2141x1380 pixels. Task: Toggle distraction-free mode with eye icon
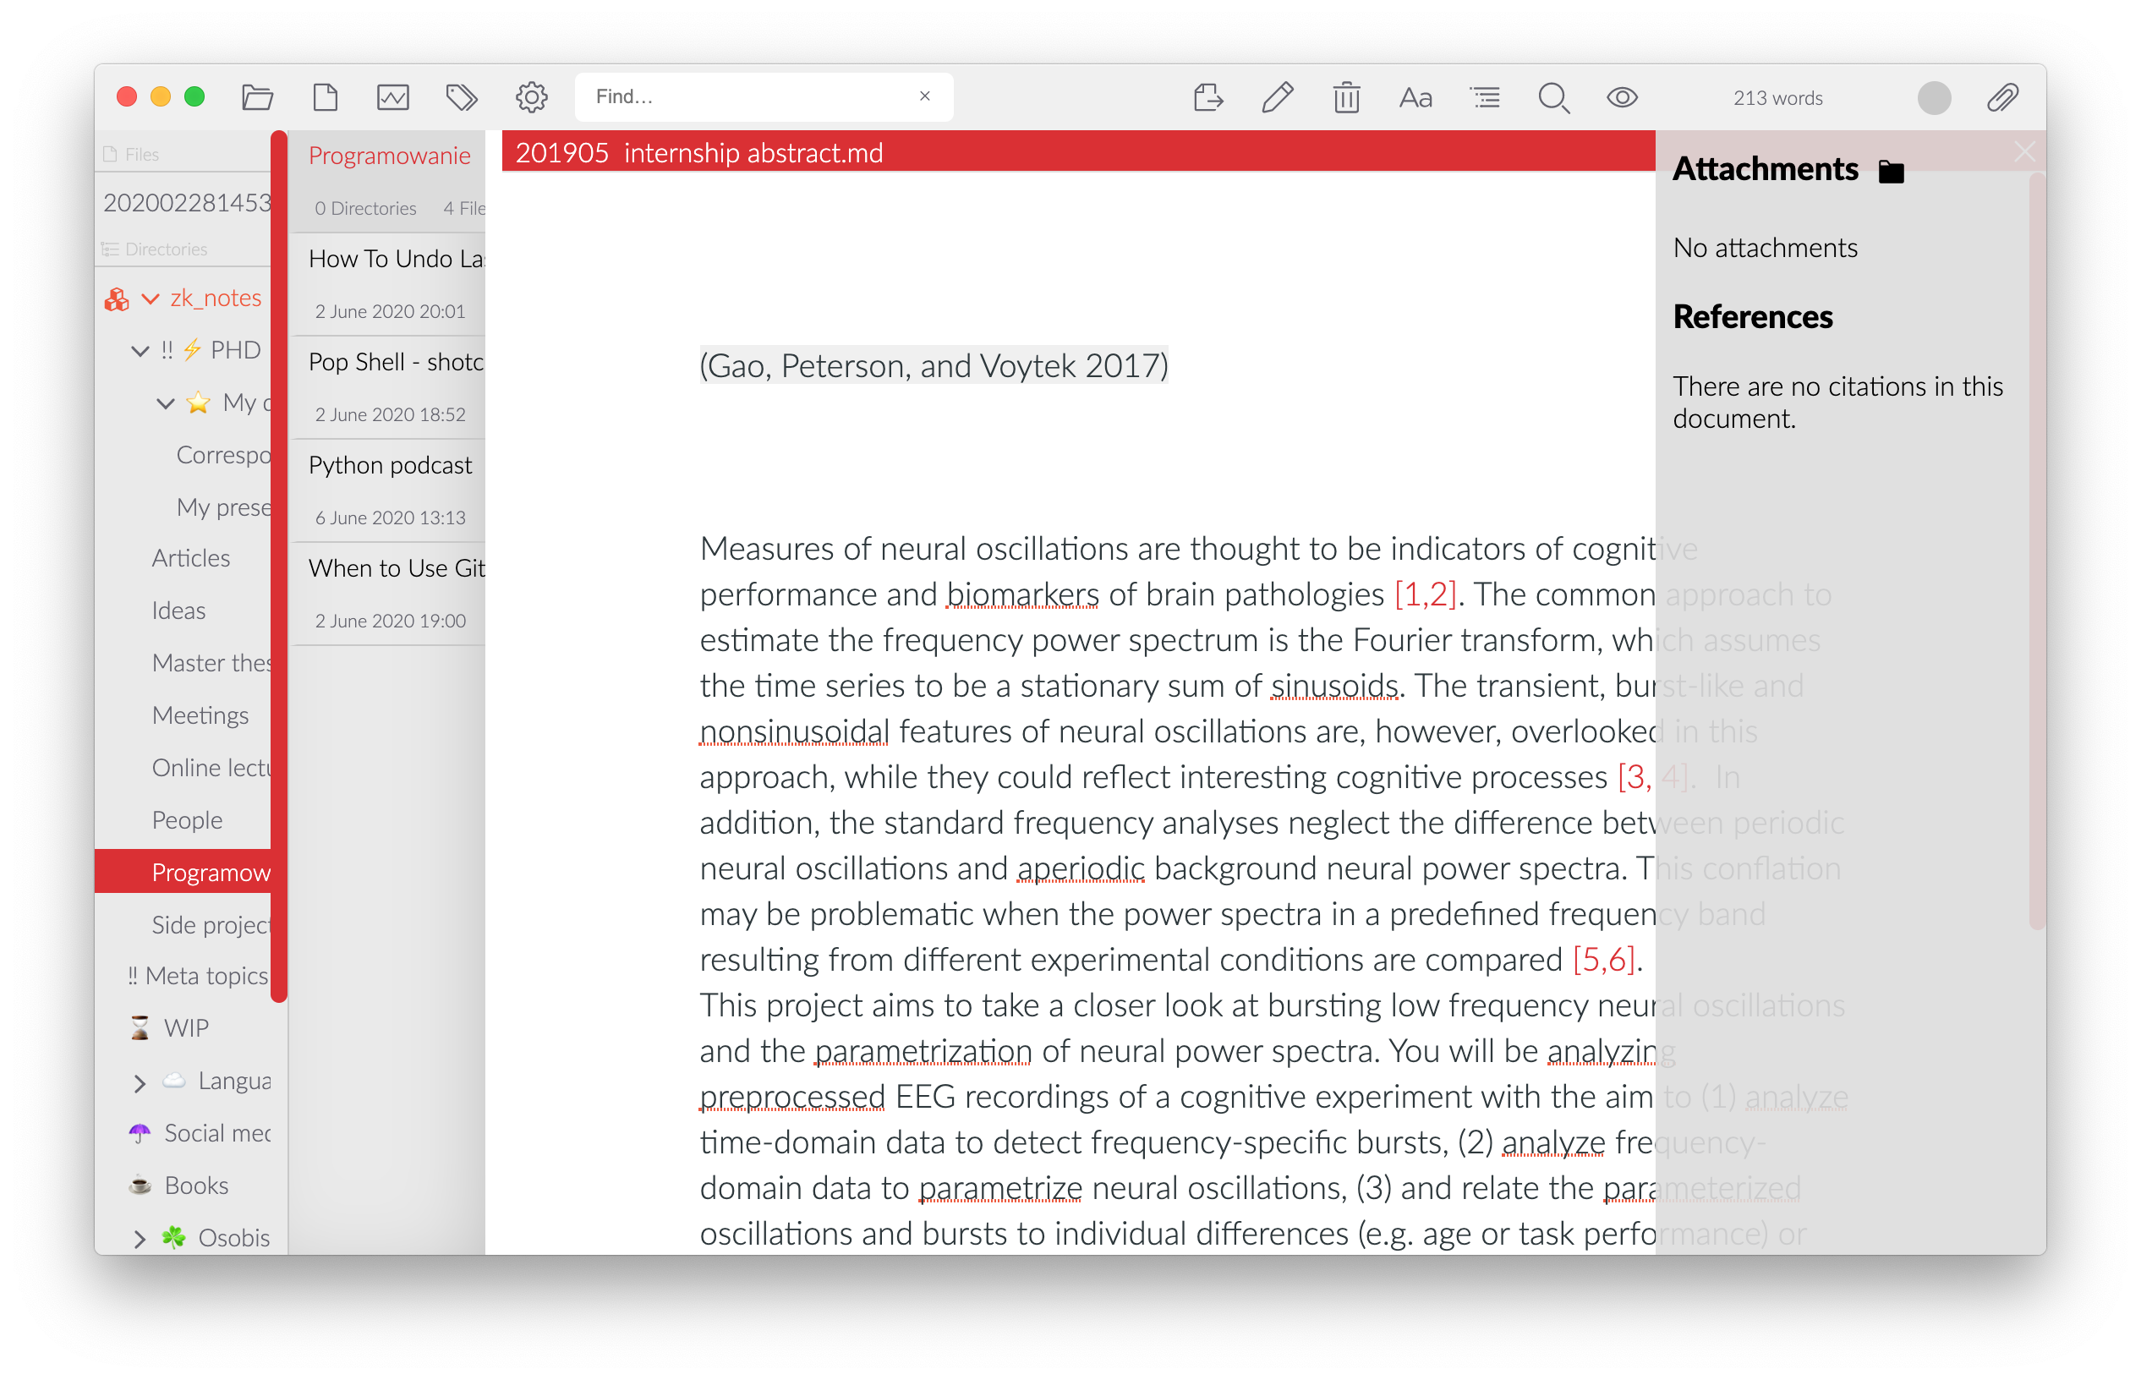pos(1622,96)
